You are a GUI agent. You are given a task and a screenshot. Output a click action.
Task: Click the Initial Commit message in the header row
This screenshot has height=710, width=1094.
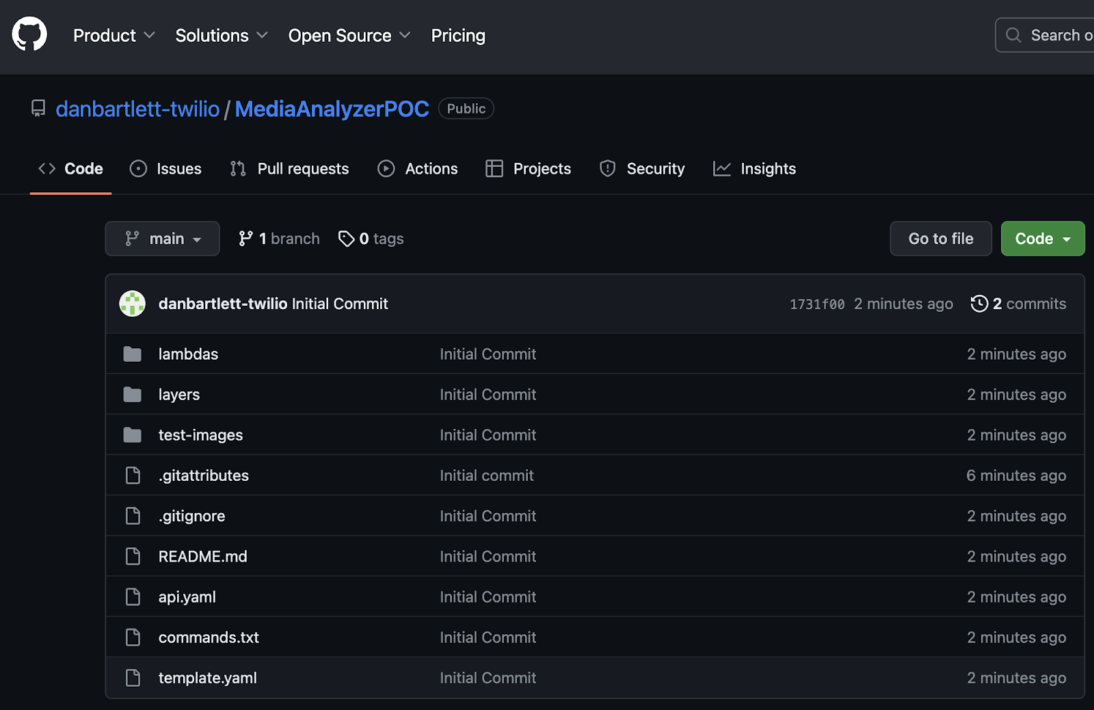tap(340, 304)
